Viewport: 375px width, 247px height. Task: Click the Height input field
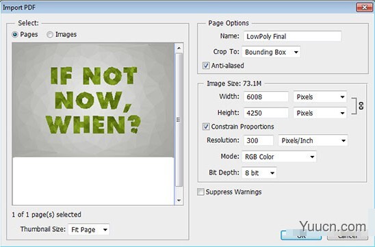(x=266, y=113)
